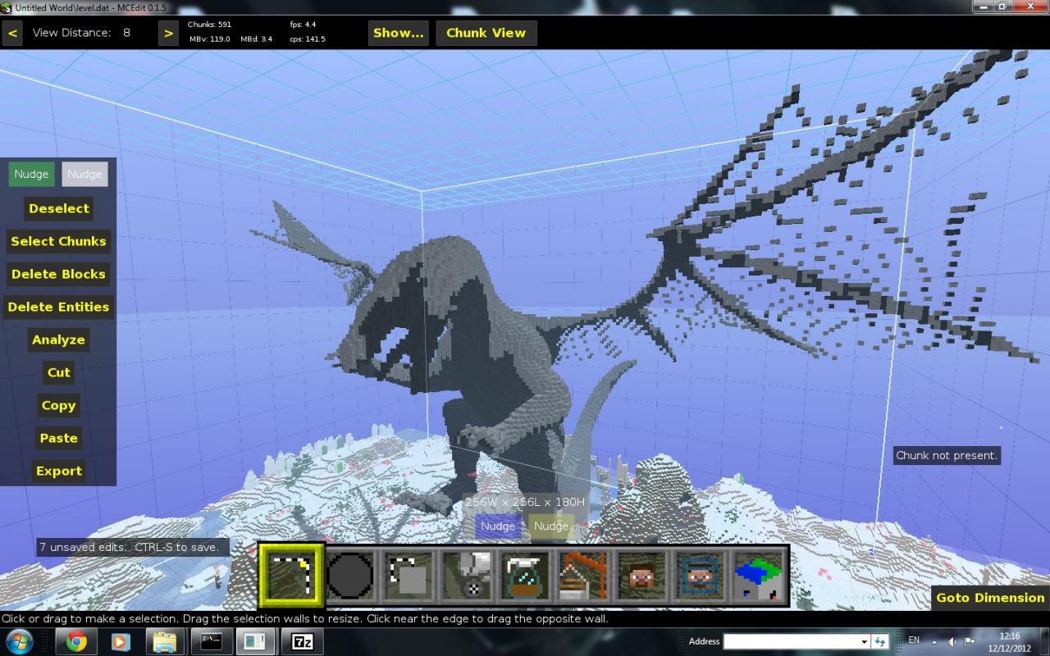Viewport: 1050px width, 656px height.
Task: Open the Clone tool
Action: pos(406,574)
